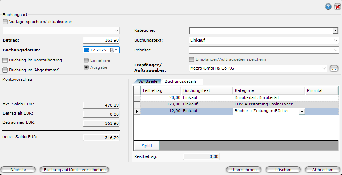Switch to the Buchungsdetails tab
This screenshot has width=342, height=175.
coord(180,81)
